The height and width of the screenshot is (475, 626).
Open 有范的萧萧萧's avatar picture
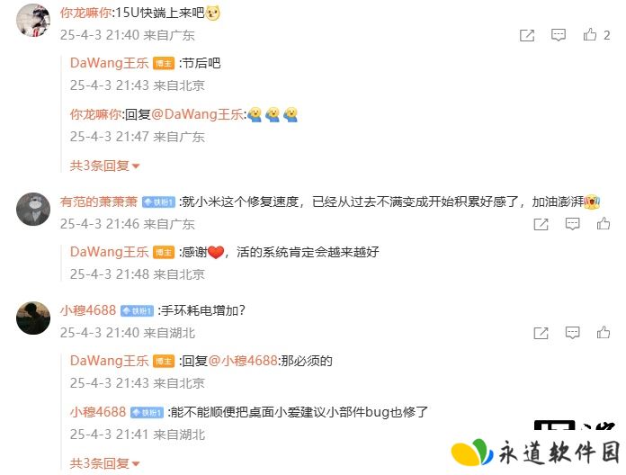click(x=33, y=209)
